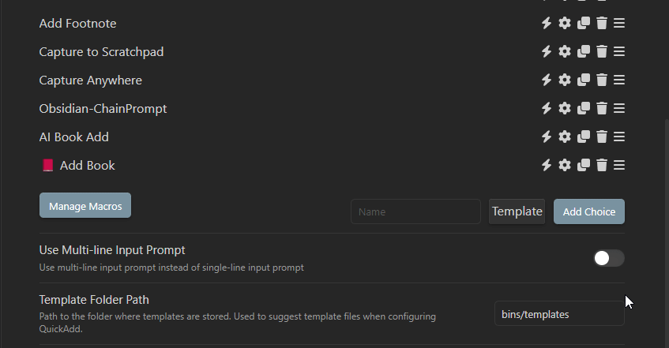Screen dimensions: 669x348
Task: Open the Template choice type dropdown
Action: click(x=517, y=211)
